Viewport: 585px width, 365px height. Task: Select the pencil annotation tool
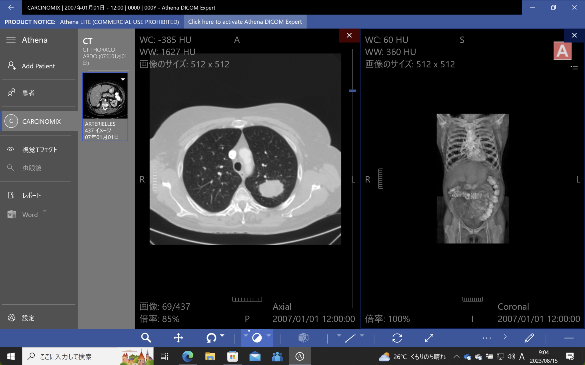[529, 338]
